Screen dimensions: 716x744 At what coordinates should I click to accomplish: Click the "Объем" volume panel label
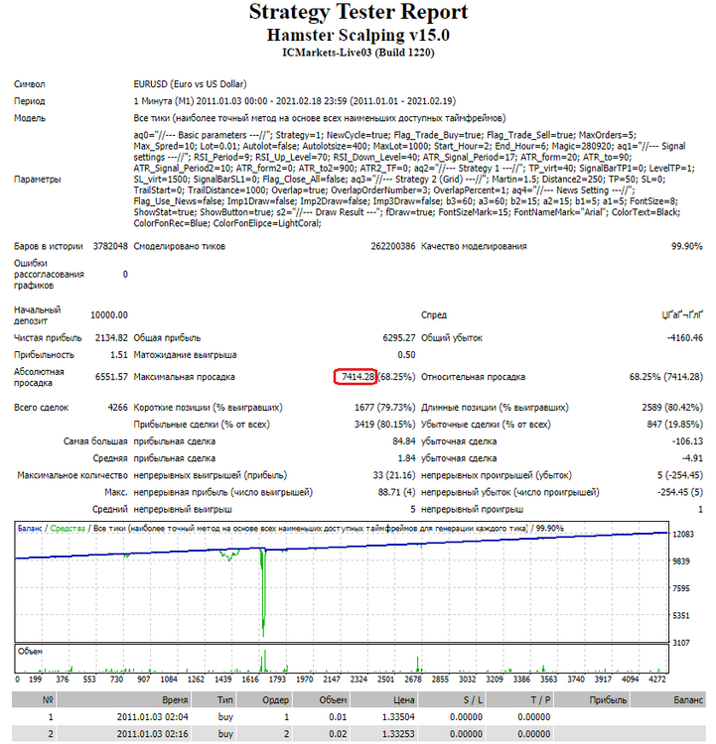point(30,652)
